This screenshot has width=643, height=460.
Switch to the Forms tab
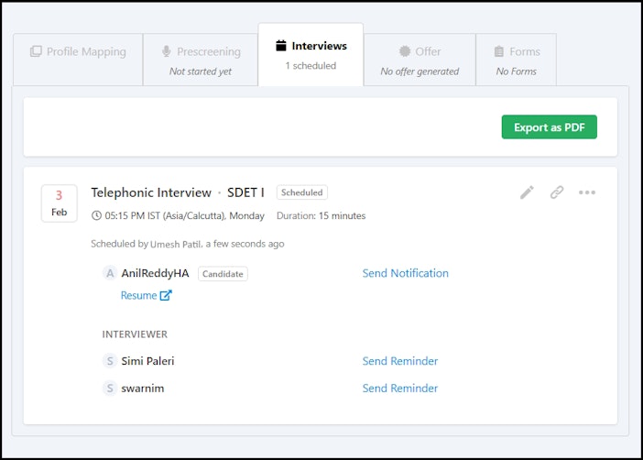[517, 60]
